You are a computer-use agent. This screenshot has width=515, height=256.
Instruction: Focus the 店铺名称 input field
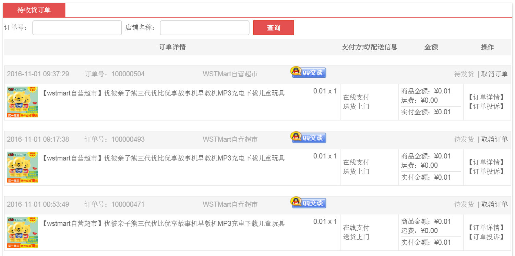(x=205, y=28)
